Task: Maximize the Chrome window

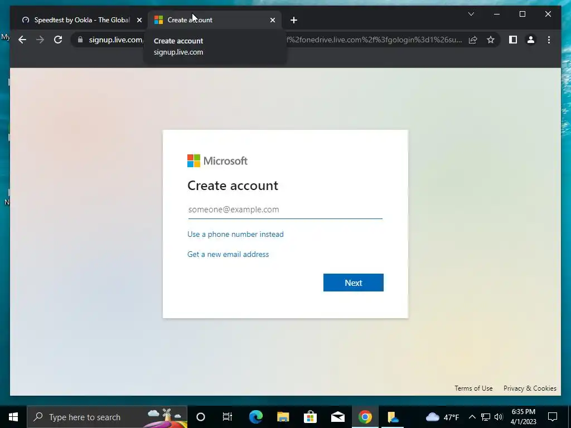Action: 522,14
